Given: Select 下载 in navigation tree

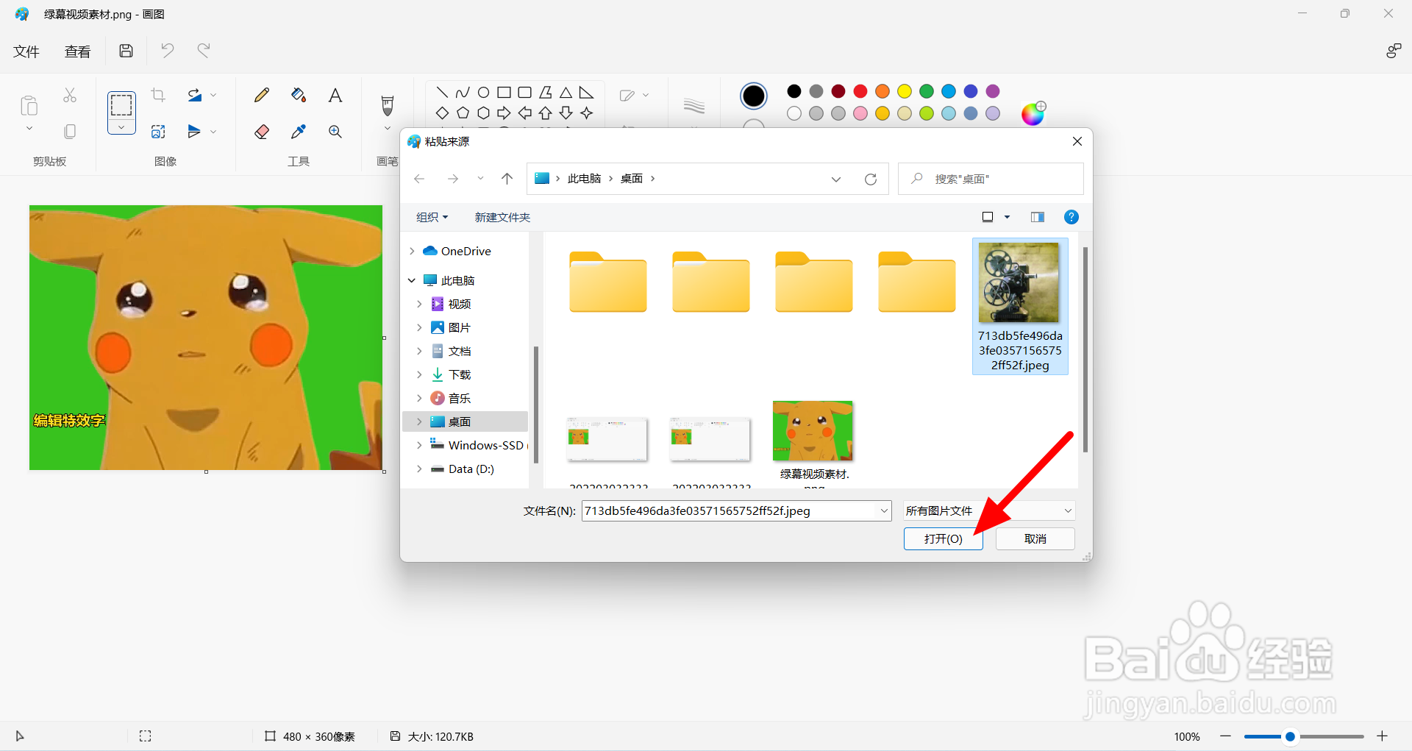Looking at the screenshot, I should click(x=460, y=374).
